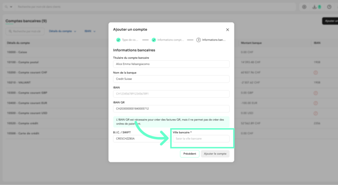The height and width of the screenshot is (185, 338).
Task: Focus the accounts Recherche par mot-clé field
Action: 25,31
